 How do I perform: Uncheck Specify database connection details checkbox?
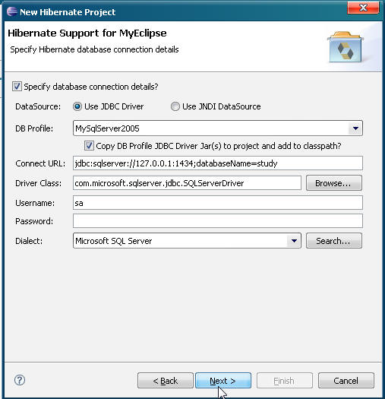[x=17, y=87]
